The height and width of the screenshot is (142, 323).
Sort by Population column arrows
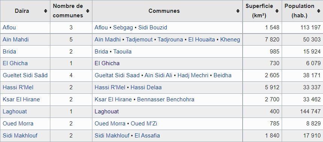pos(318,11)
